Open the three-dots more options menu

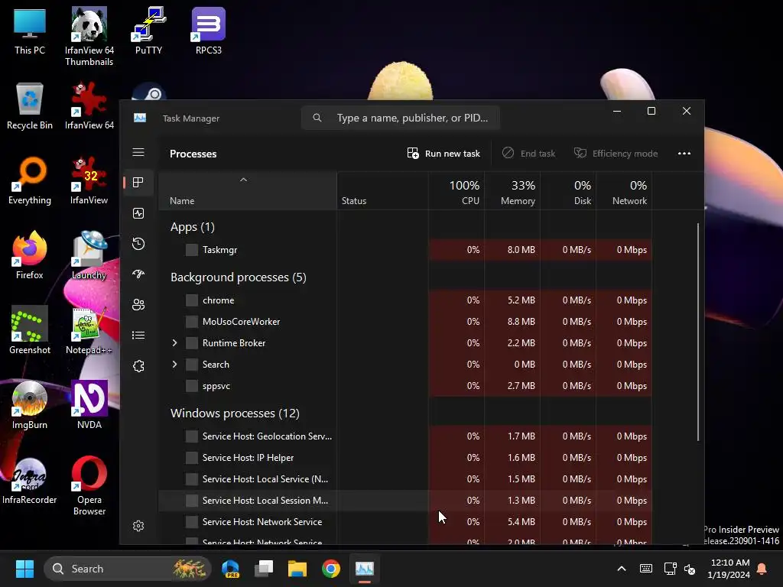pyautogui.click(x=684, y=153)
